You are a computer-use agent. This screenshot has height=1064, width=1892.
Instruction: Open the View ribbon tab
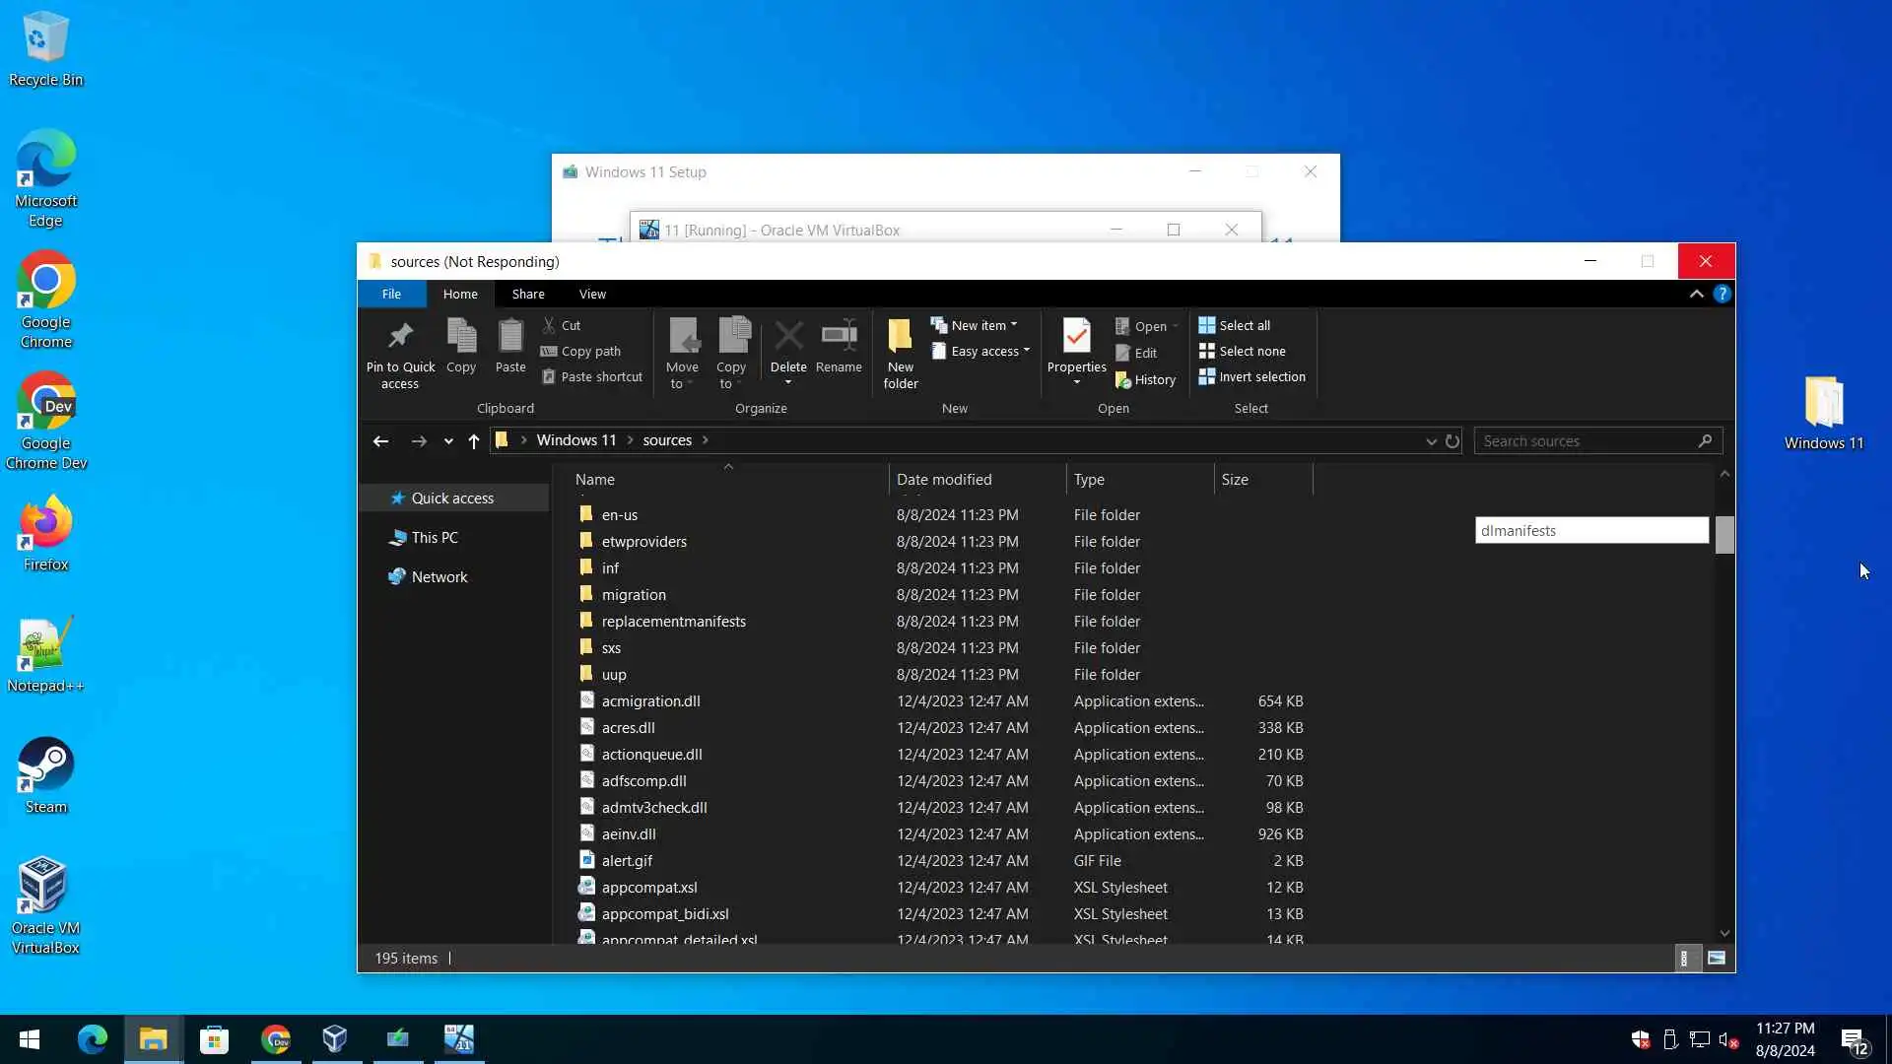point(592,294)
